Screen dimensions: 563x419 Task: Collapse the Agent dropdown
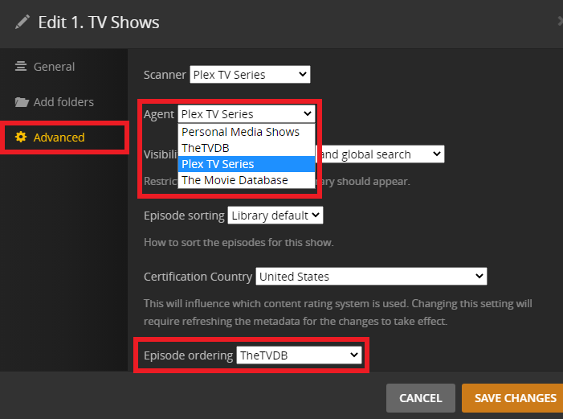pos(247,114)
